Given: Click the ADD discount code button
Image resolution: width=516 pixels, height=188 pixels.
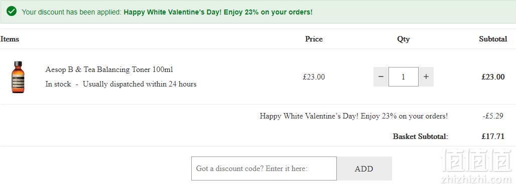Looking at the screenshot, I should tap(364, 168).
